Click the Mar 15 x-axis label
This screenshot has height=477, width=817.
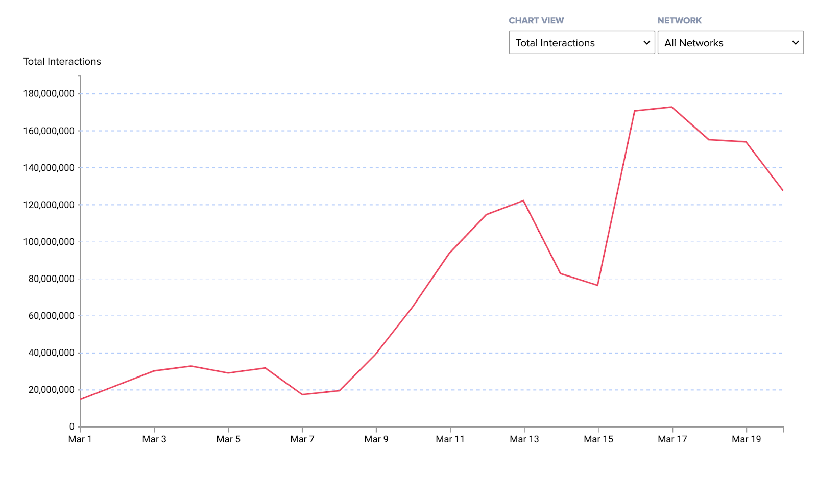[598, 439]
